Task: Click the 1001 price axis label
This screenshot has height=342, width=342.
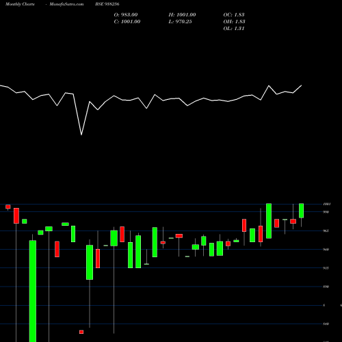Action: pos(327,204)
